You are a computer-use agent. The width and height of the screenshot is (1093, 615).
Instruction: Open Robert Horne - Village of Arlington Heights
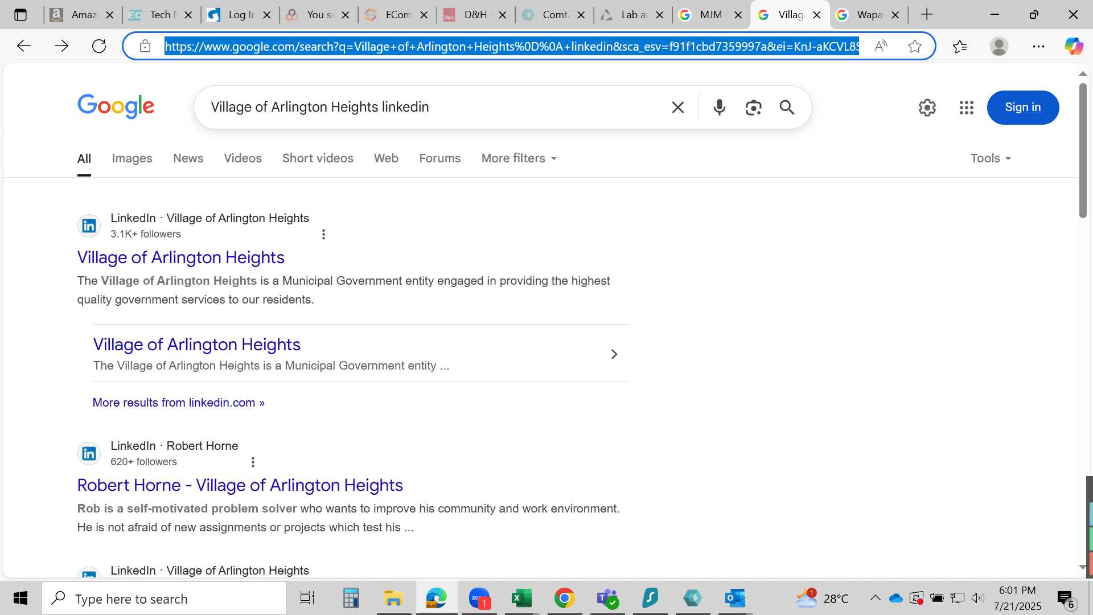pyautogui.click(x=240, y=485)
